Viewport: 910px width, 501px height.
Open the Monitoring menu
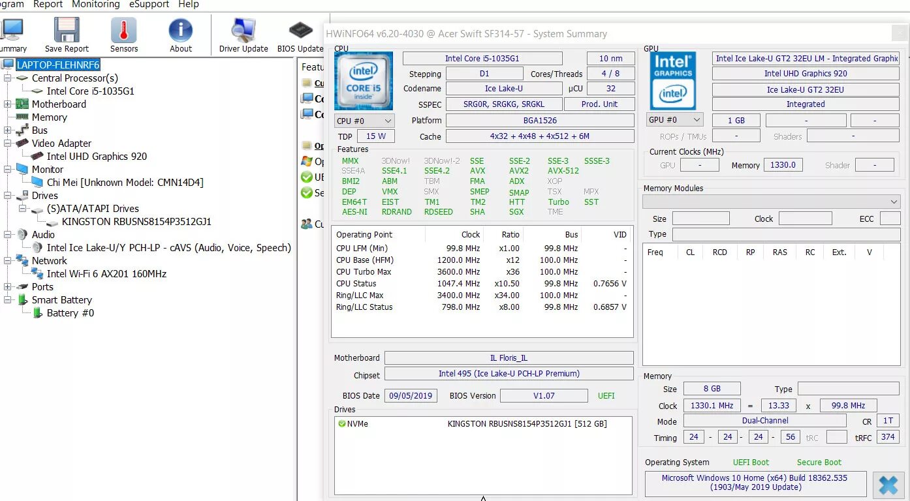96,5
